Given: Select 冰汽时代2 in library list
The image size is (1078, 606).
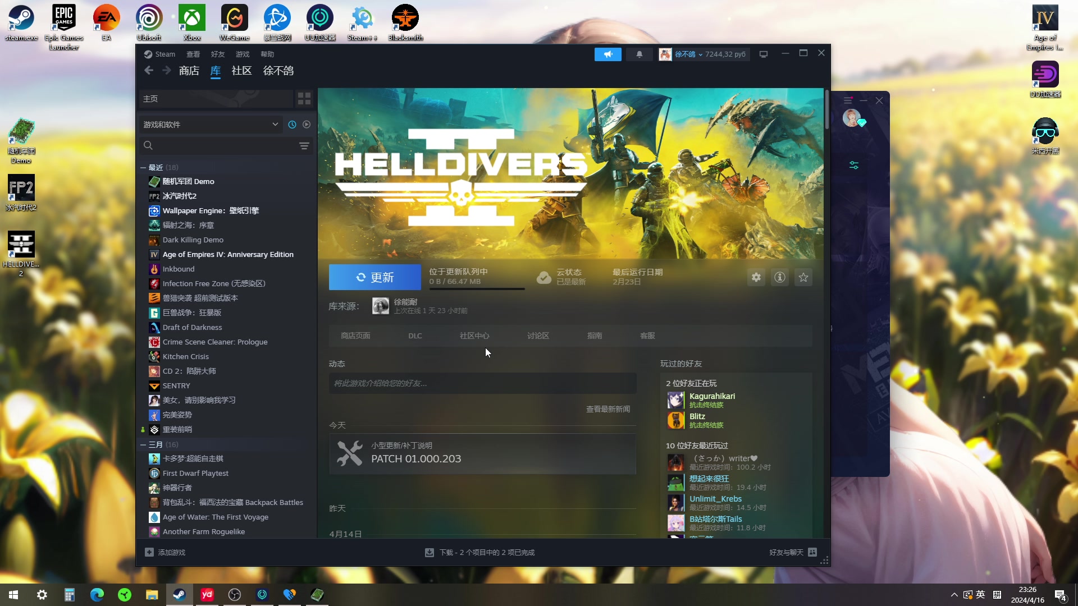Looking at the screenshot, I should coord(180,196).
